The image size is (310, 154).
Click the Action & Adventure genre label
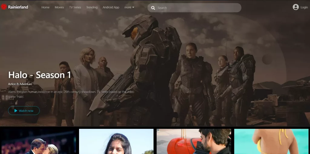coord(20,84)
